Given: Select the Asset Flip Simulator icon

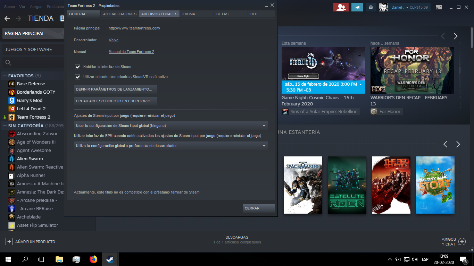Looking at the screenshot, I should coord(12,225).
